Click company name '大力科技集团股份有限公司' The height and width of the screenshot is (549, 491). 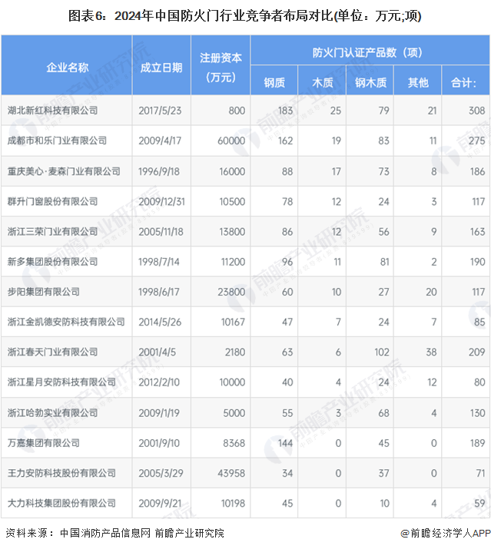tap(61, 504)
